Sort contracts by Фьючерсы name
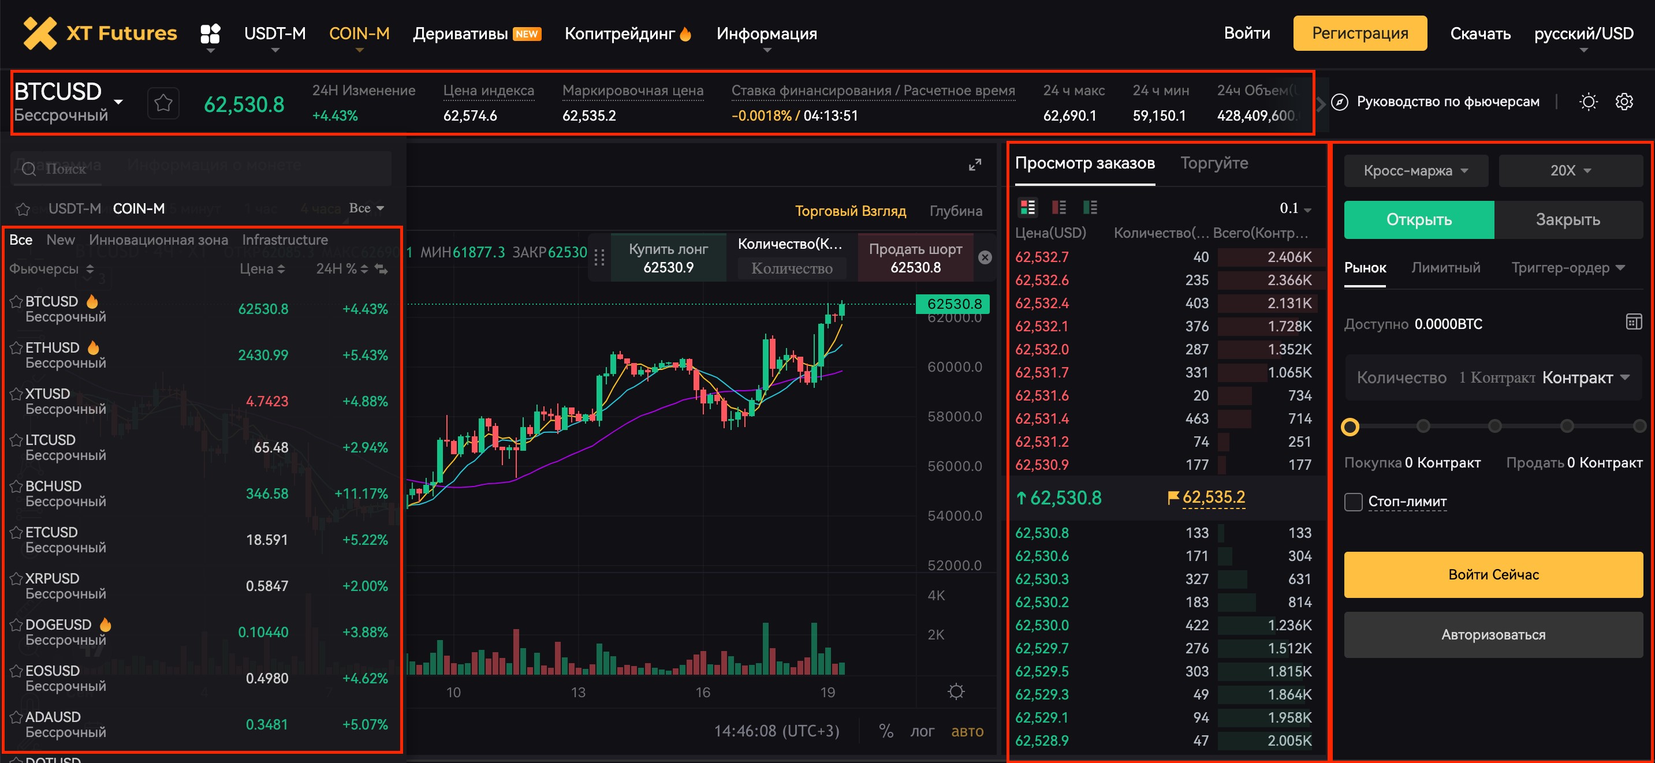Image resolution: width=1655 pixels, height=763 pixels. click(51, 269)
